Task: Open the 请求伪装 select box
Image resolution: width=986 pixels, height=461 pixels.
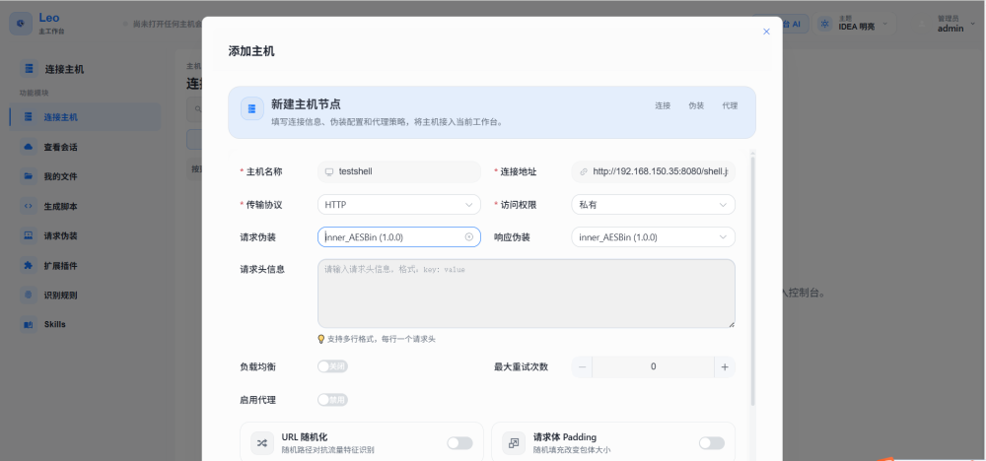Action: click(399, 236)
